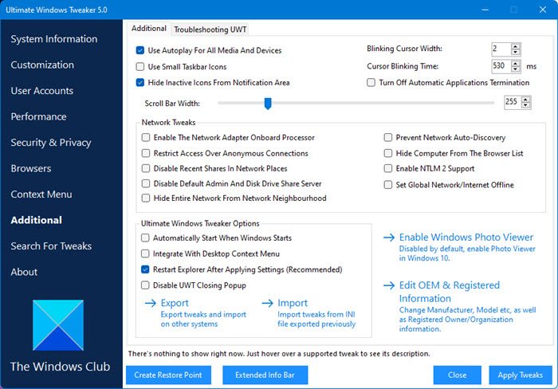Click the arrow icon beside Import
558x389 pixels.
click(267, 303)
